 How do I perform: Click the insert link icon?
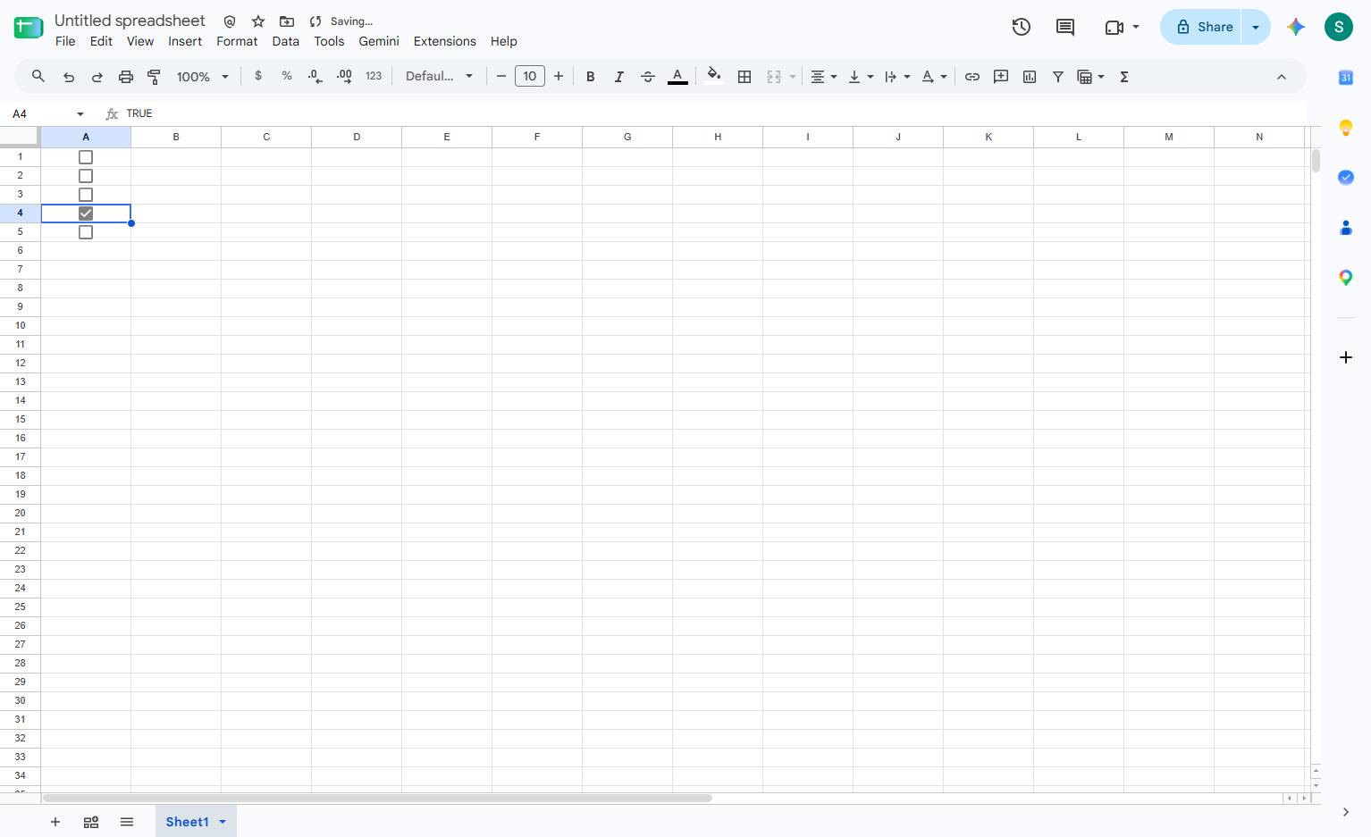(972, 77)
